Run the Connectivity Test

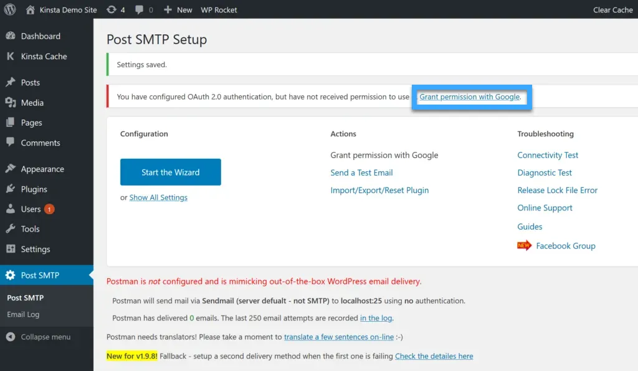547,154
